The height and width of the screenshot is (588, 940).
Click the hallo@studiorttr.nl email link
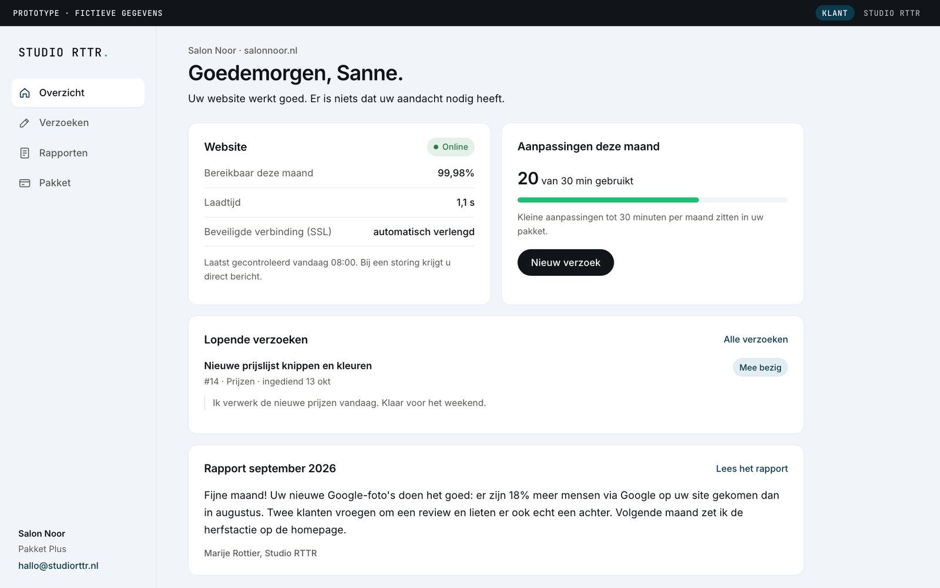tap(58, 566)
